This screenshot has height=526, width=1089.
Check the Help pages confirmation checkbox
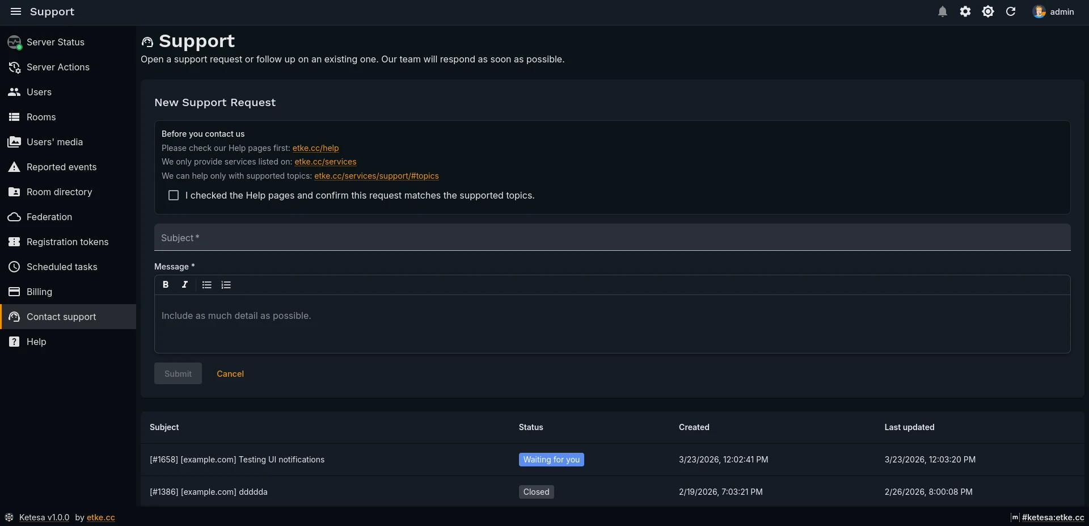[174, 195]
